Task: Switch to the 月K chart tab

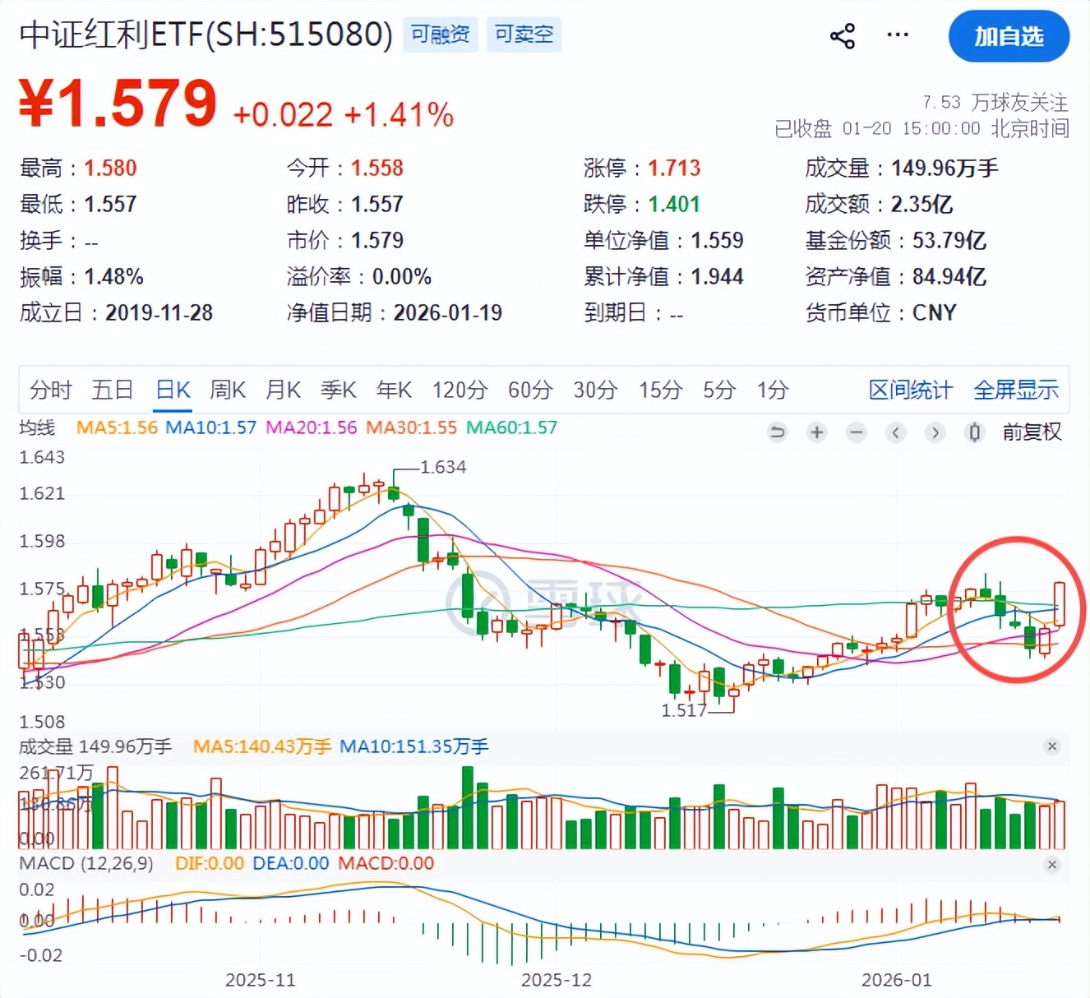Action: tap(283, 390)
